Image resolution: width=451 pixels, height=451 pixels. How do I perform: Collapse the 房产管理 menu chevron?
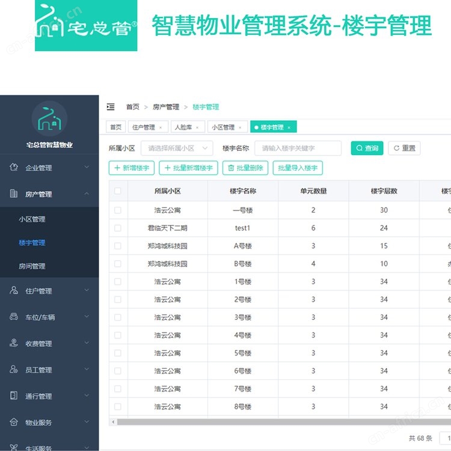(87, 194)
